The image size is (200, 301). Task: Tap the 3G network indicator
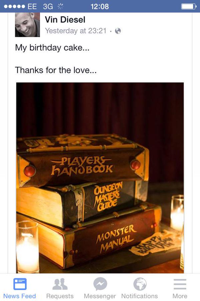click(48, 7)
